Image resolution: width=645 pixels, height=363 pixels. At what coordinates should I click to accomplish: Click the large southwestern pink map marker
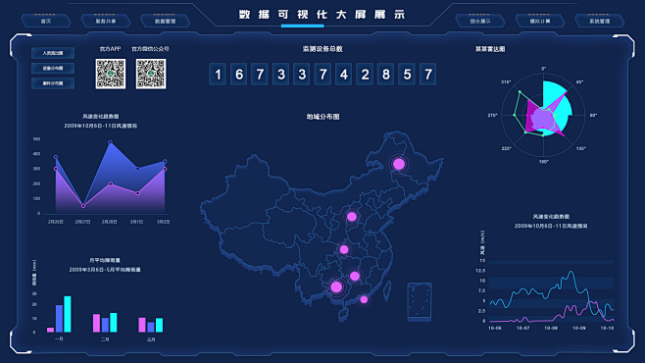[336, 286]
